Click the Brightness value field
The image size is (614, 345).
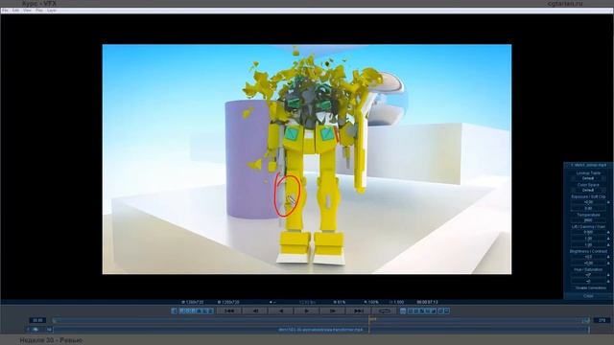(x=588, y=257)
